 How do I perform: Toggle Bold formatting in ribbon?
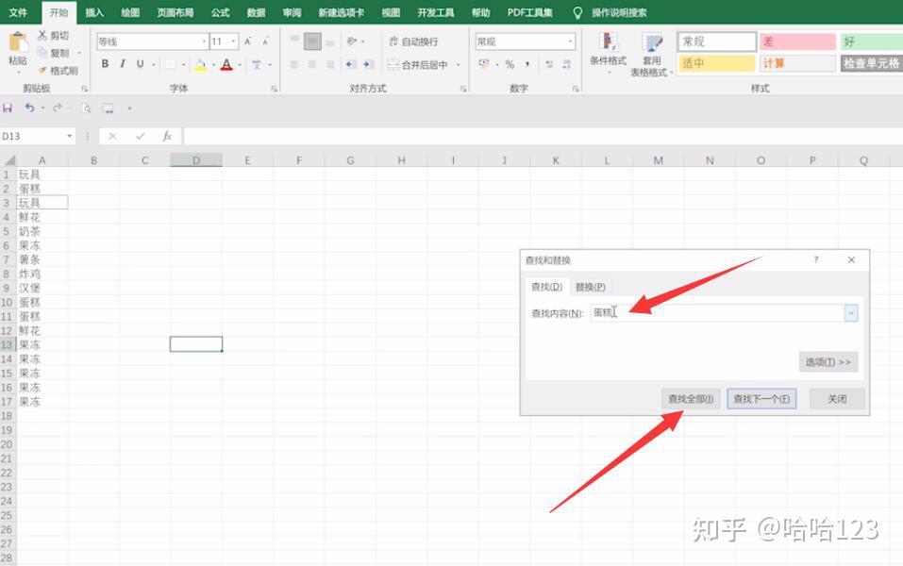(x=105, y=64)
